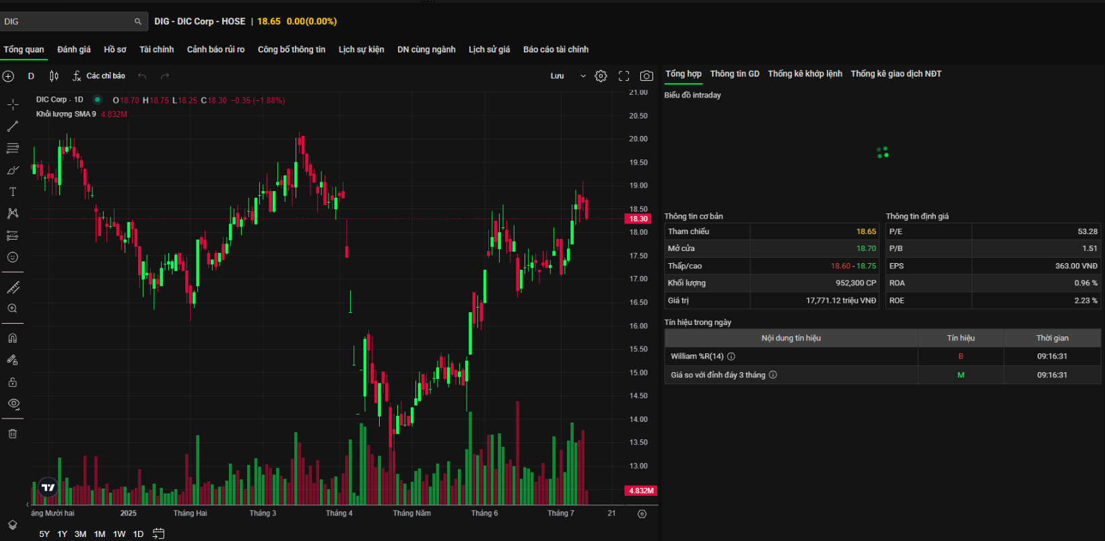1105x541 pixels.
Task: Toggle magnet snapping mode
Action: (13, 338)
